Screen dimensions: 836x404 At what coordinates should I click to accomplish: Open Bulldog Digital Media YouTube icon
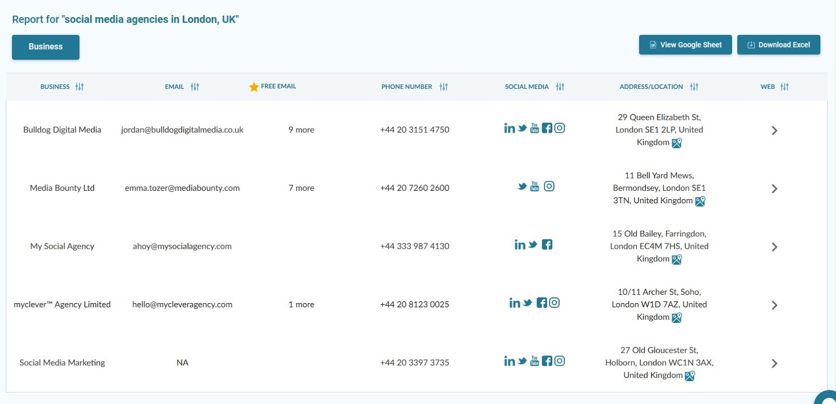[x=535, y=128]
